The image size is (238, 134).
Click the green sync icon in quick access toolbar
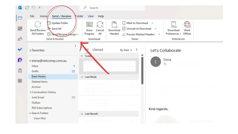click(x=27, y=8)
